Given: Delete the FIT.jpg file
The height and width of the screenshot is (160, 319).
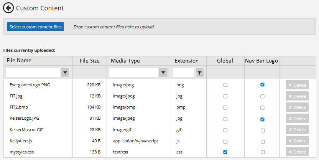Looking at the screenshot, I should click(297, 96).
